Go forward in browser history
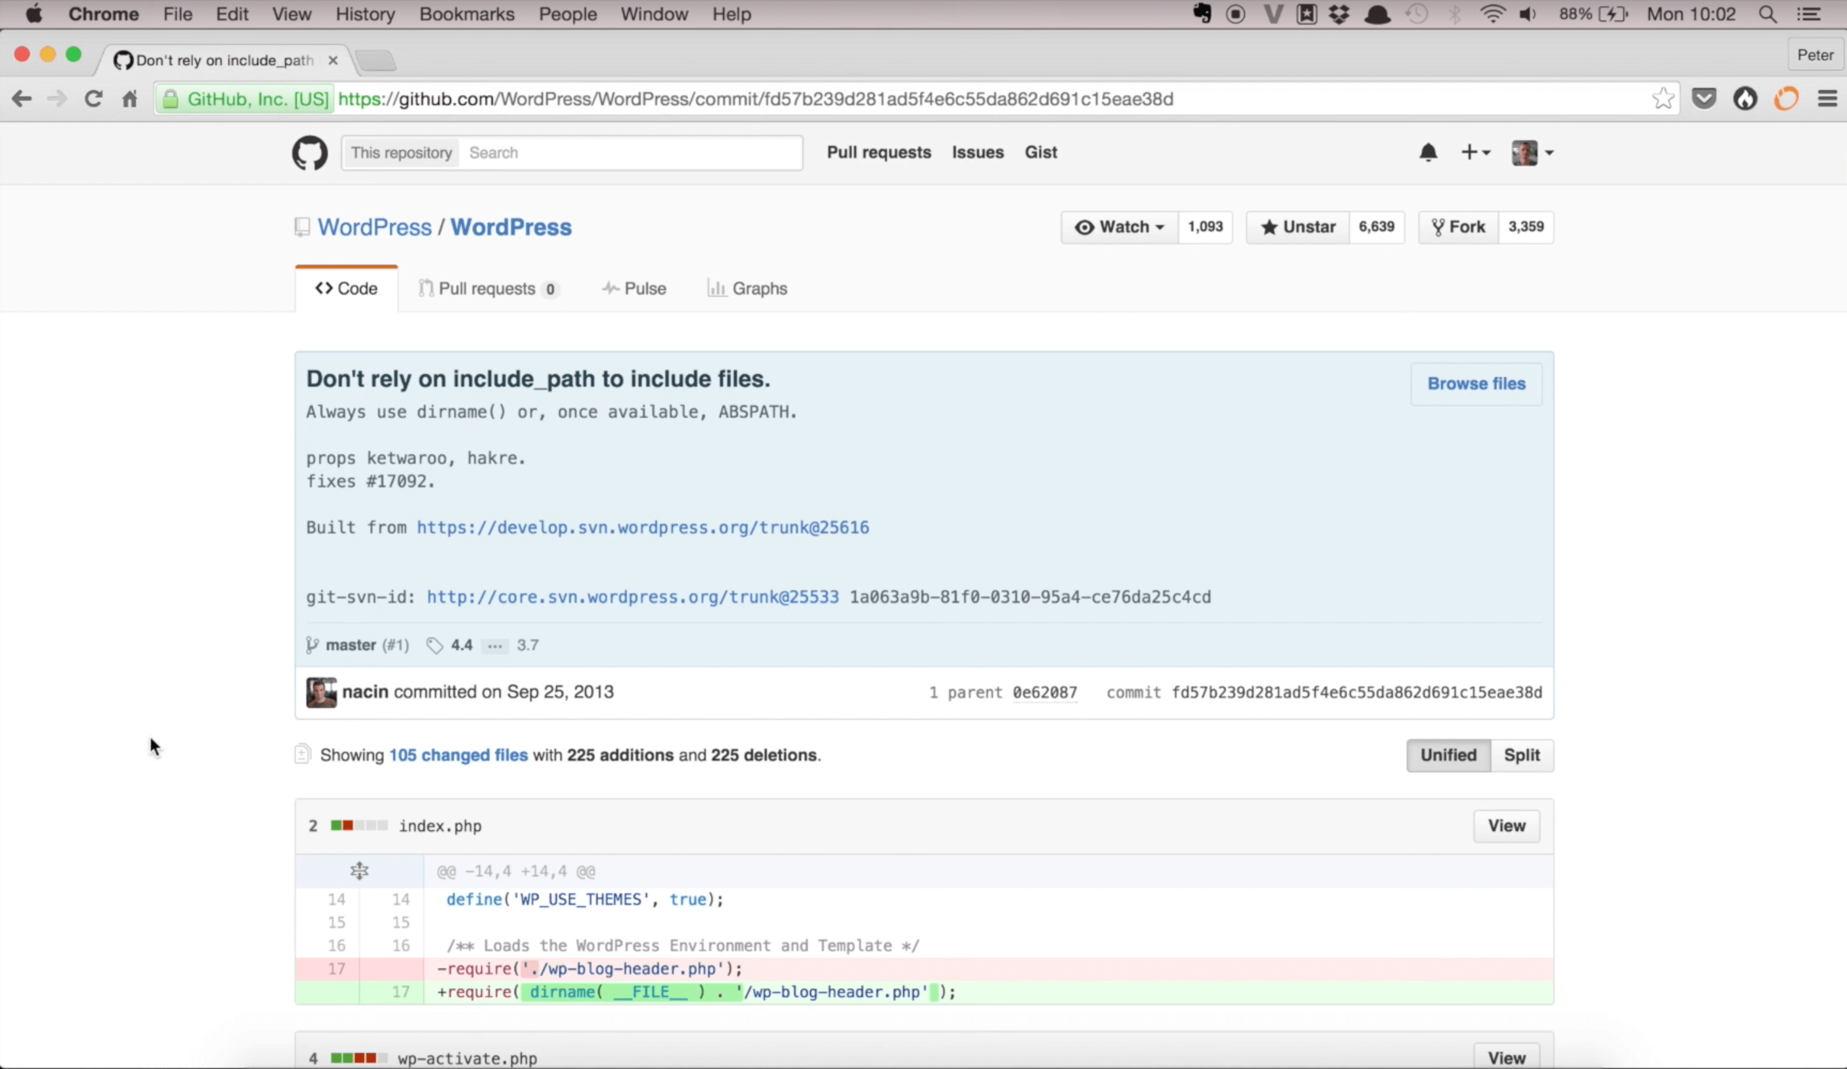The height and width of the screenshot is (1069, 1847). (56, 99)
